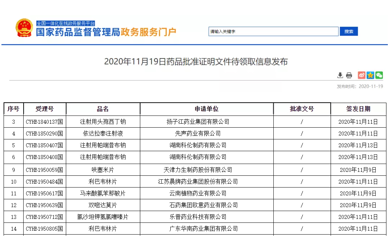Click drug name 依达拉奉注射液
Image resolution: width=390 pixels, height=241 pixels.
point(103,134)
